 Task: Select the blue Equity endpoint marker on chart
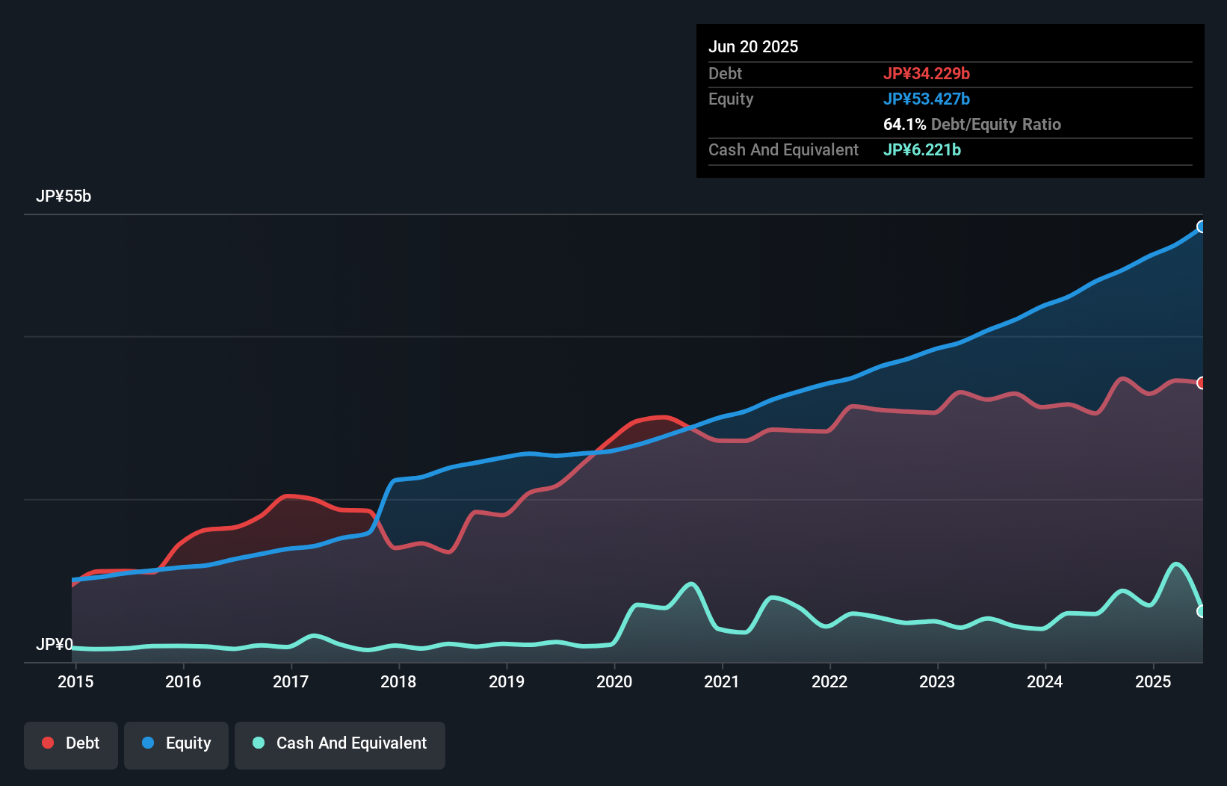tap(1202, 227)
